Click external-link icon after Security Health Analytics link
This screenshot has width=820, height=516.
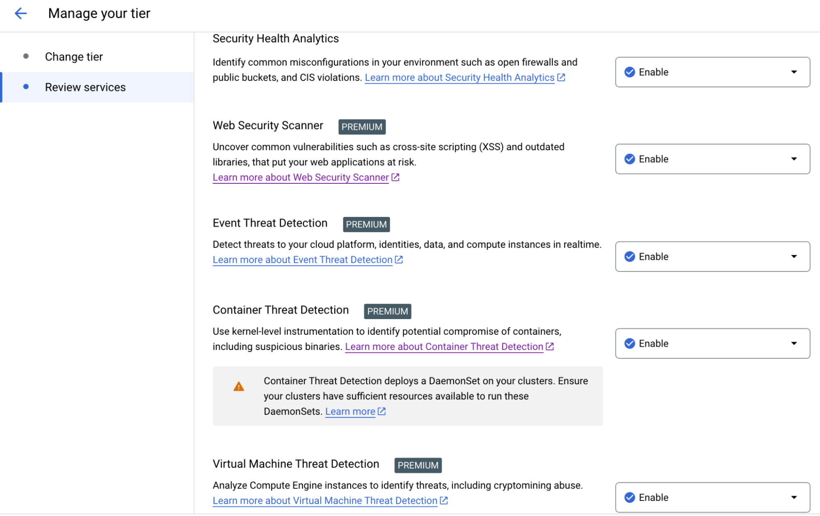(561, 77)
